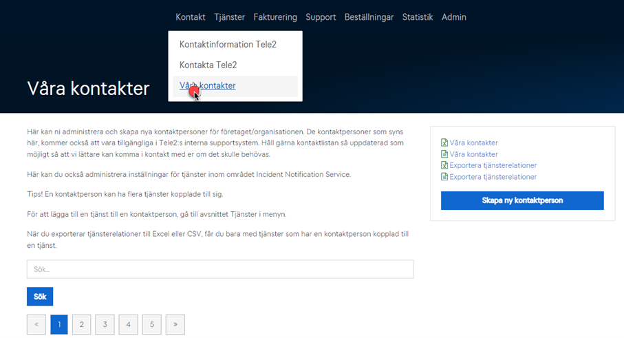Viewport: 624px width, 338px height.
Task: Open the Statistik menu
Action: tap(418, 17)
